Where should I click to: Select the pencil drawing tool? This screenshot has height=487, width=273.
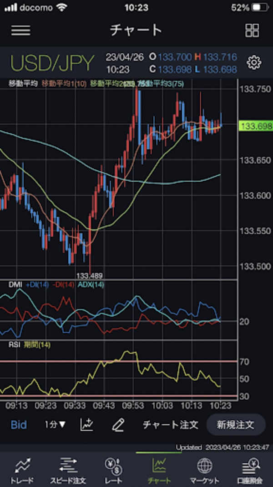[118, 424]
